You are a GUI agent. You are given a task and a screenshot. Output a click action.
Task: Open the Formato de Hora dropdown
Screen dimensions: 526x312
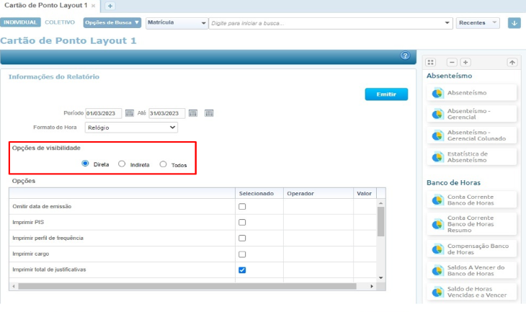[x=130, y=128]
